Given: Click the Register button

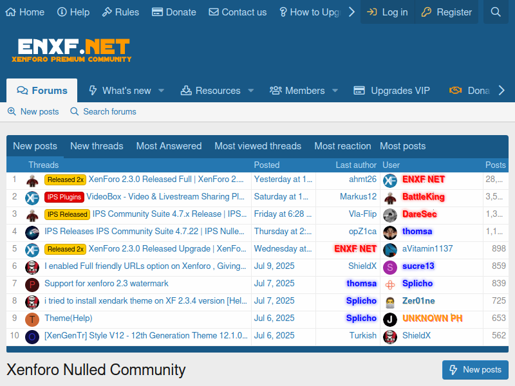Looking at the screenshot, I should point(447,12).
